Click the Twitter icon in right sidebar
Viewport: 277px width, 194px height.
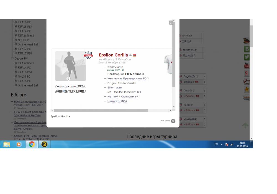247,57
